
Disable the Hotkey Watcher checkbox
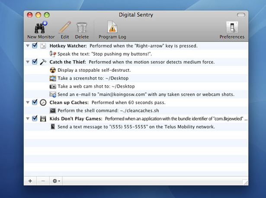pos(35,45)
